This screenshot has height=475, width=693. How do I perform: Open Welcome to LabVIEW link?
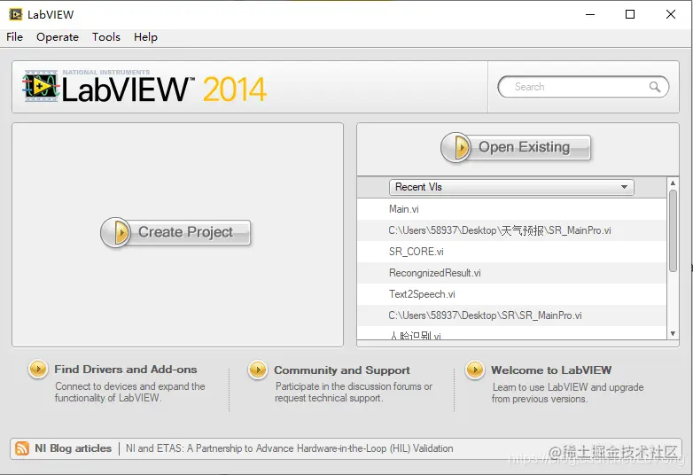point(551,370)
